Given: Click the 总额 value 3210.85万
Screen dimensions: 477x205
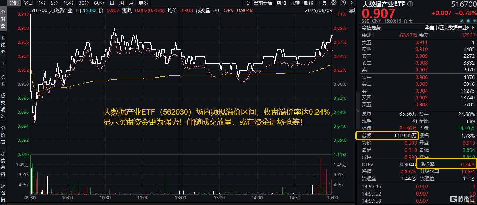Looking at the screenshot, I should pyautogui.click(x=404, y=135).
